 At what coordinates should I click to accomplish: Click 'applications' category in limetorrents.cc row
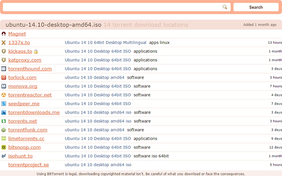pyautogui.click(x=145, y=139)
